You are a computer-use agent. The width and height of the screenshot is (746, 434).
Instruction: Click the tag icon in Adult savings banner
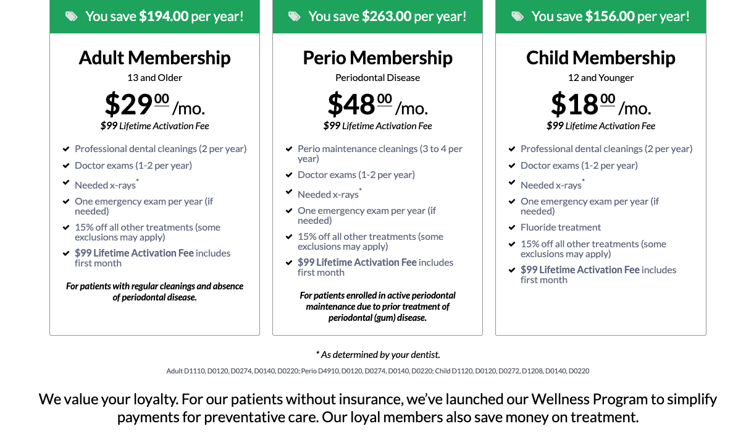72,17
